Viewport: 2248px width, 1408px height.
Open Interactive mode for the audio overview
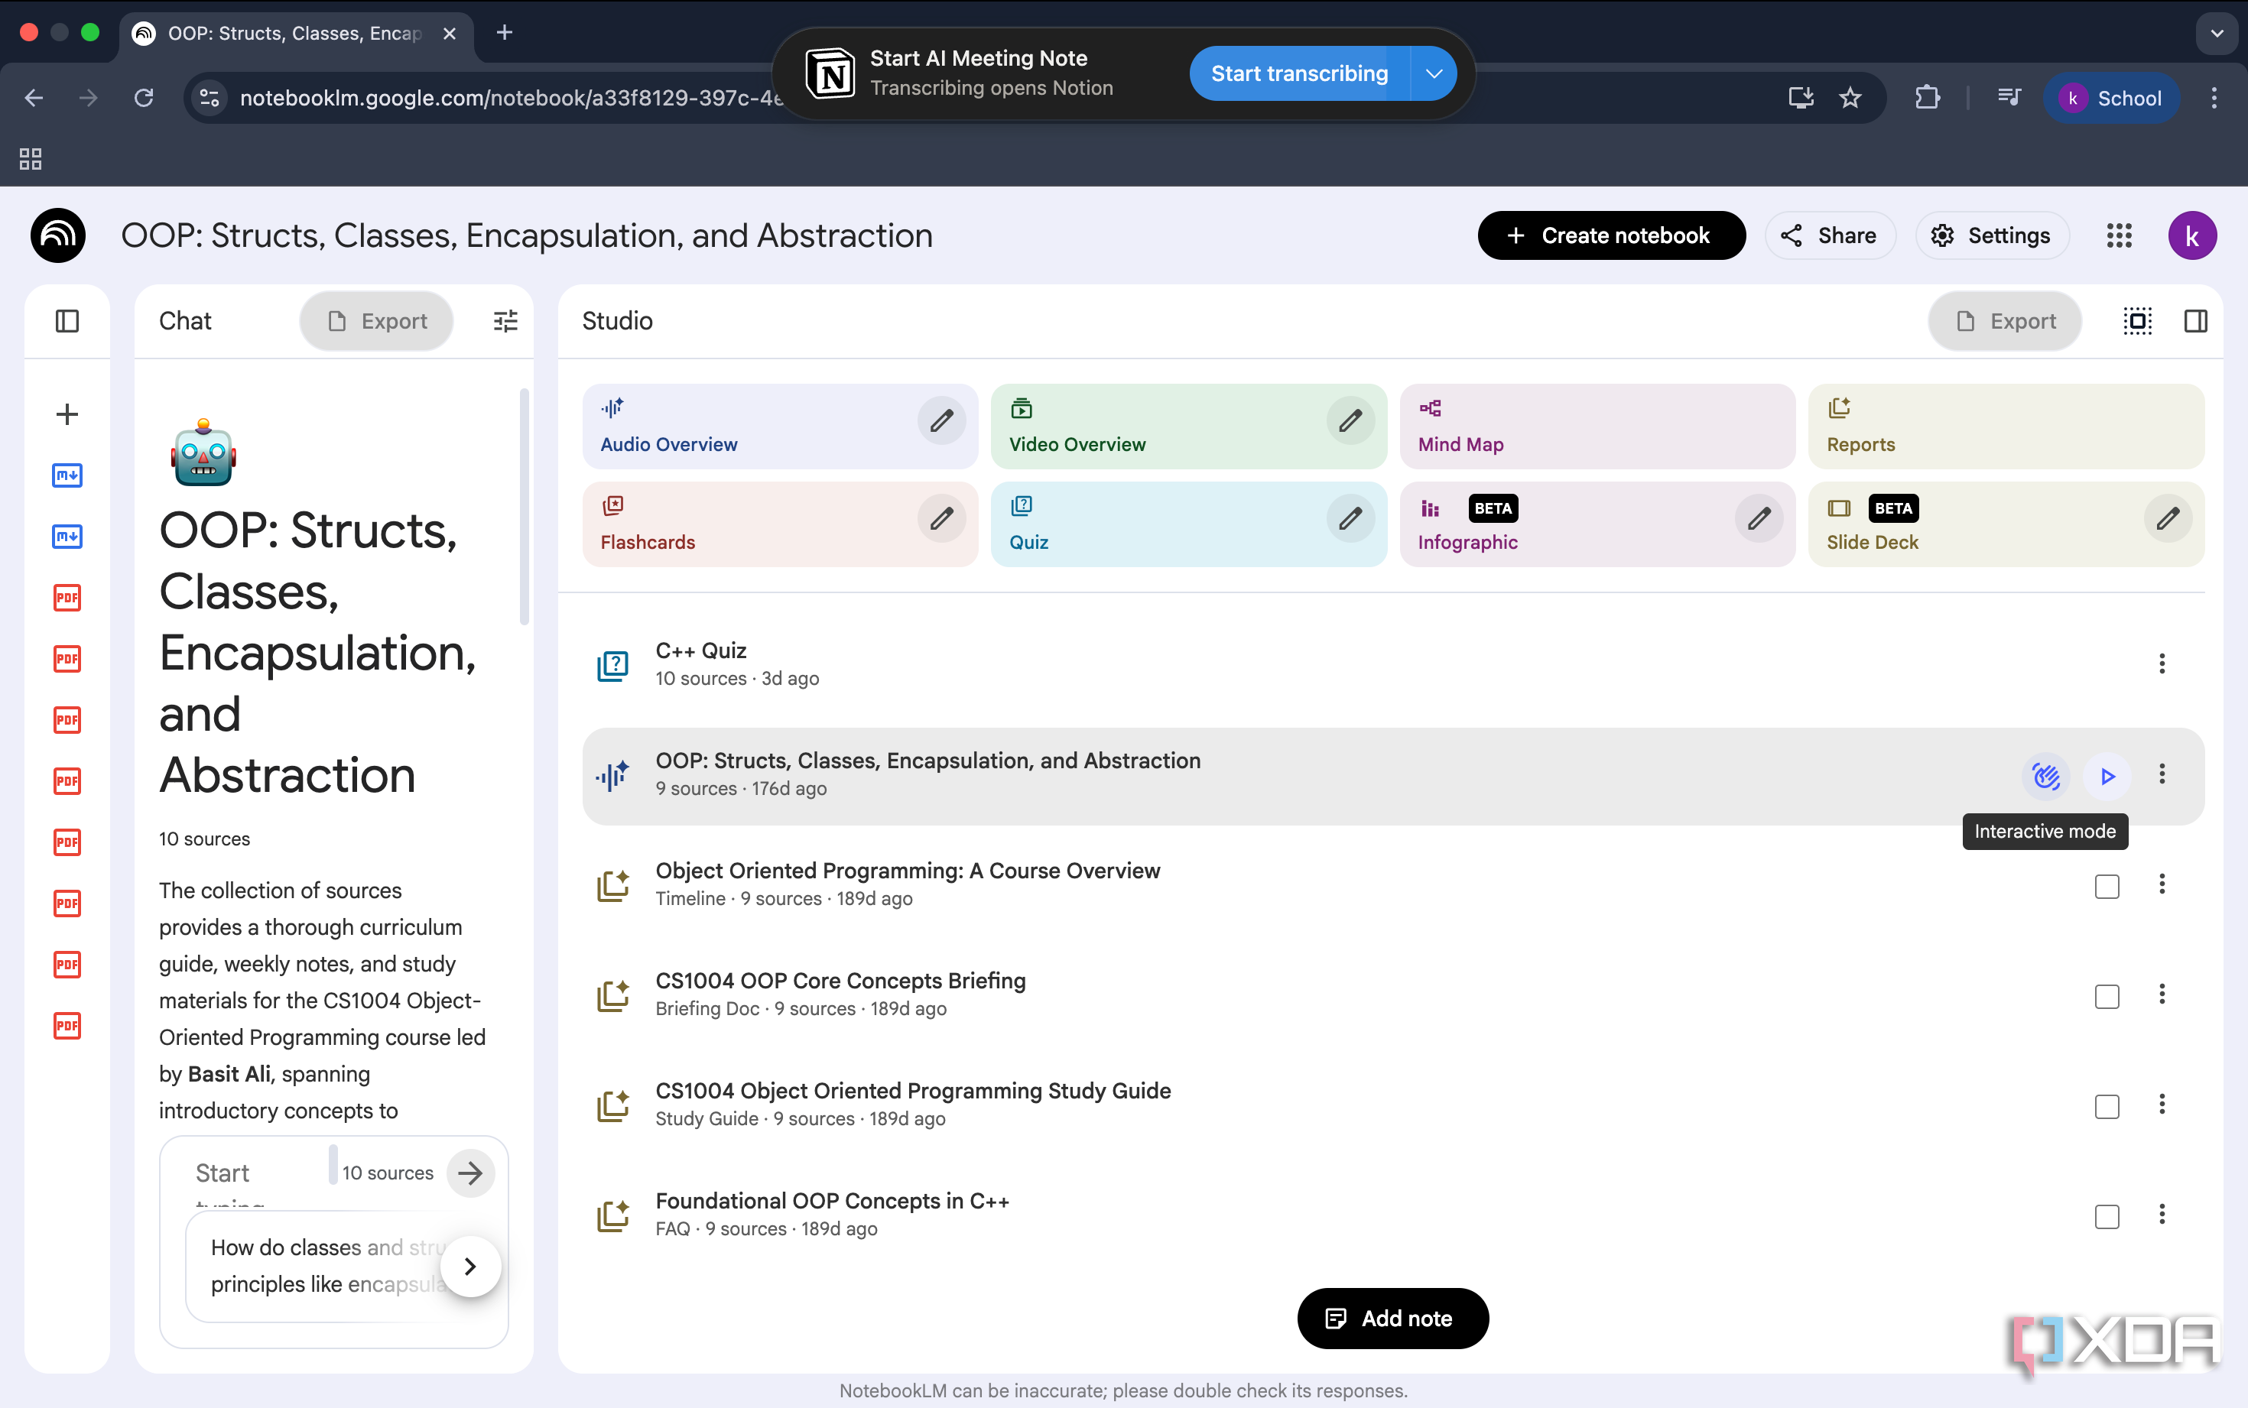click(2045, 776)
